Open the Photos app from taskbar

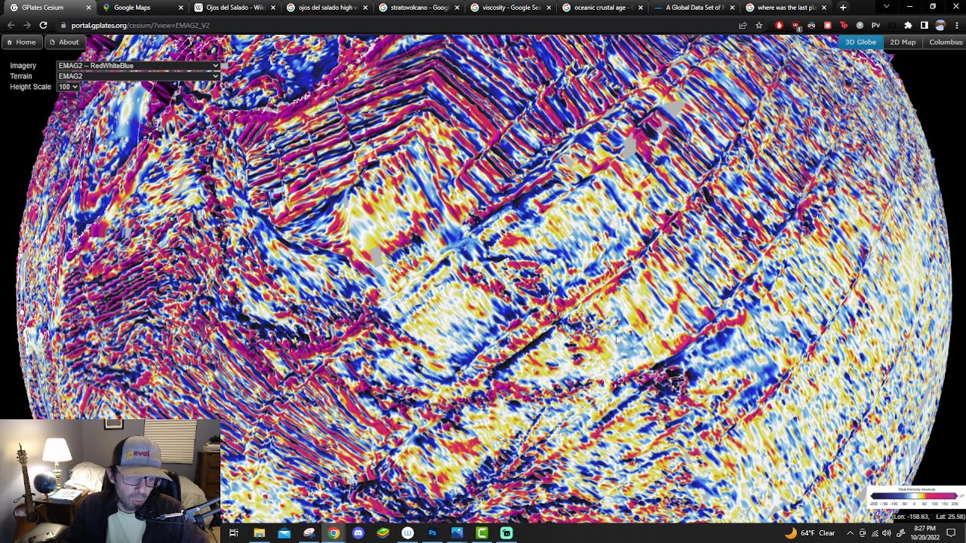point(457,533)
